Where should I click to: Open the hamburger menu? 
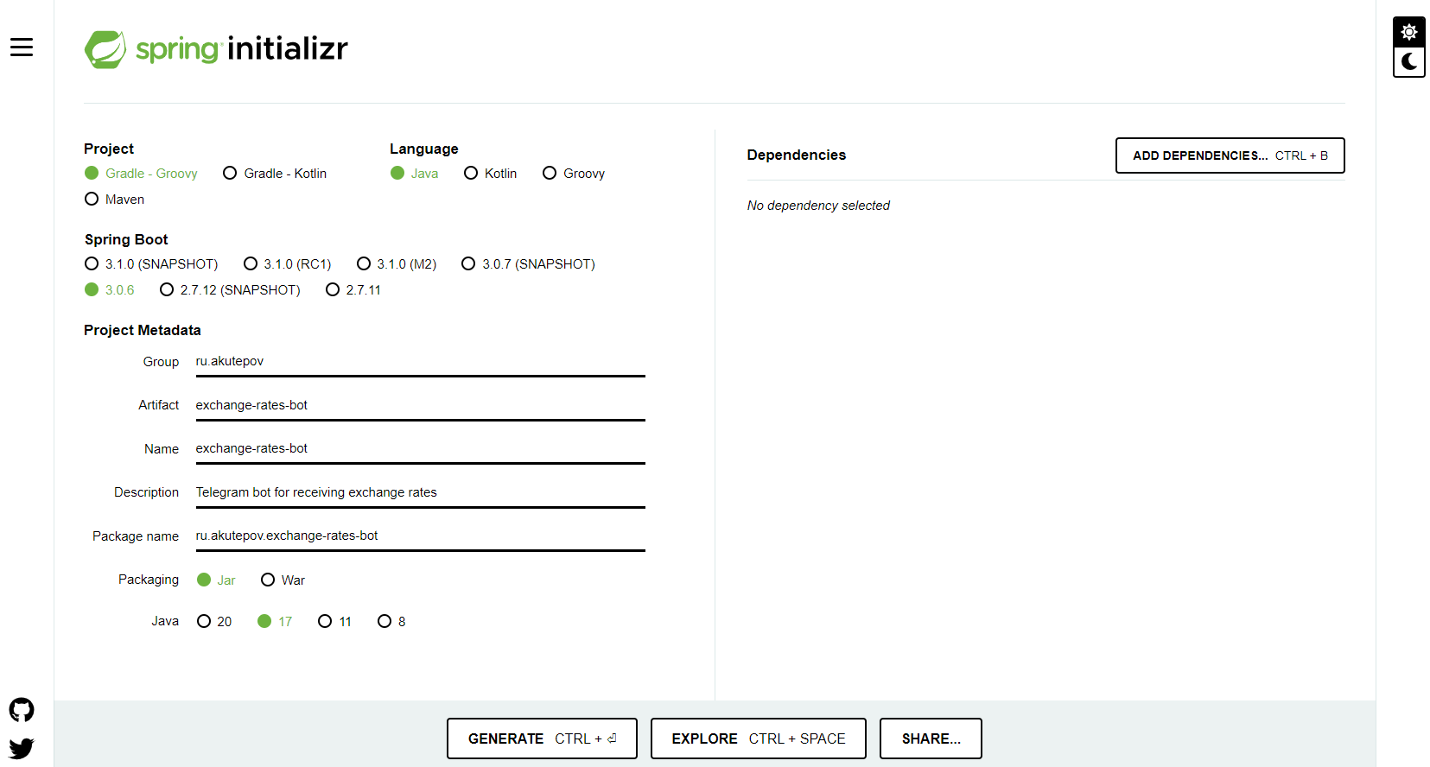coord(22,48)
